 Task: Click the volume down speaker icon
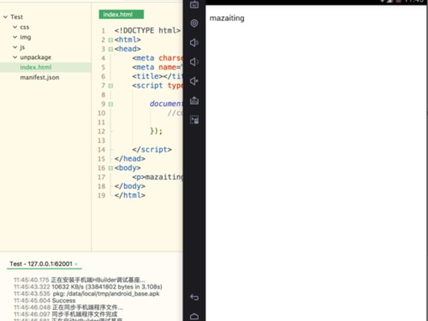(194, 62)
